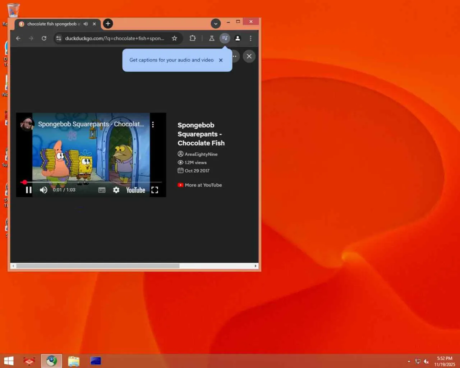
Task: Go back to the previous page
Action: click(x=18, y=38)
